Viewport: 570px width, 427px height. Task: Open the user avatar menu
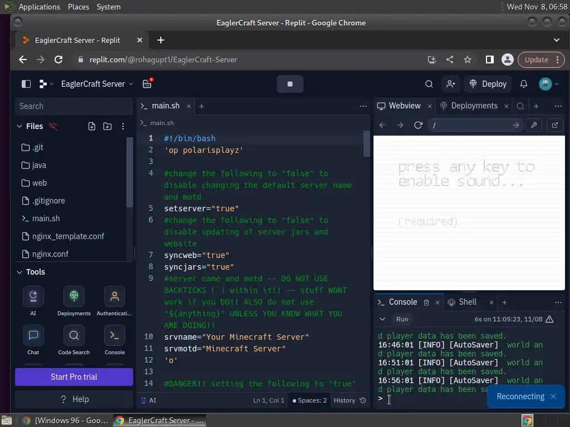(x=548, y=84)
